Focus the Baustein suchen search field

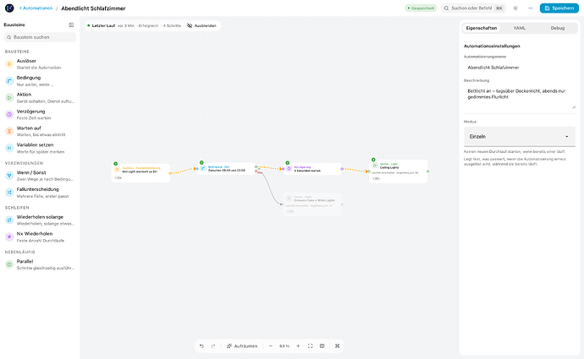click(x=41, y=37)
